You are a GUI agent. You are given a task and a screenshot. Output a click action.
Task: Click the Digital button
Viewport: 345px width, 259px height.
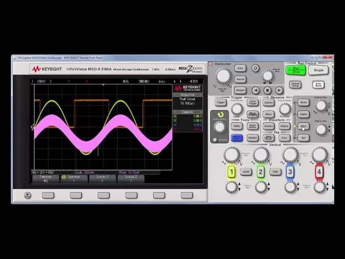(303, 114)
